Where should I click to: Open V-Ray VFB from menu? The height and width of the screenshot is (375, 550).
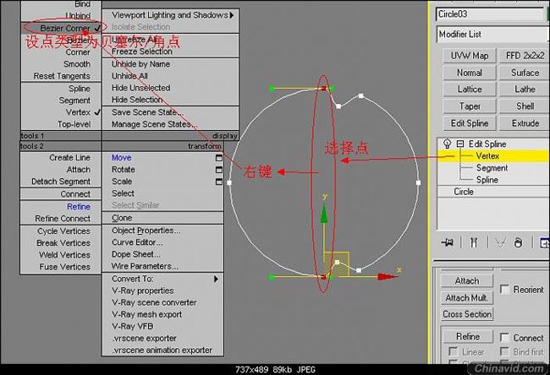coord(133,326)
